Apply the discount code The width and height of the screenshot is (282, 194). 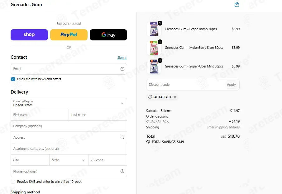point(231,85)
